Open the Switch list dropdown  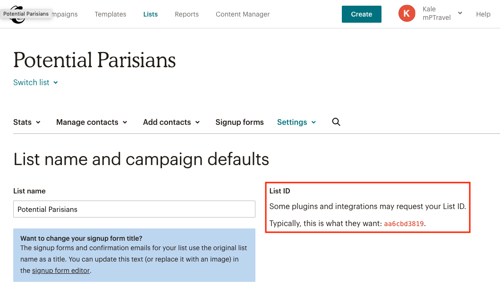click(35, 82)
